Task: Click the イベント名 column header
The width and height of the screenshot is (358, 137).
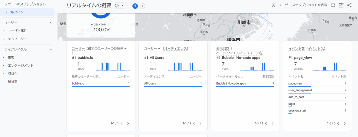Action: (x=296, y=77)
